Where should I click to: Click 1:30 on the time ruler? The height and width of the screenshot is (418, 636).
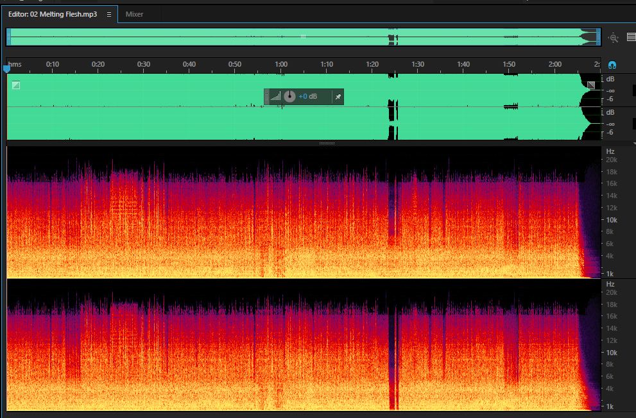point(418,64)
